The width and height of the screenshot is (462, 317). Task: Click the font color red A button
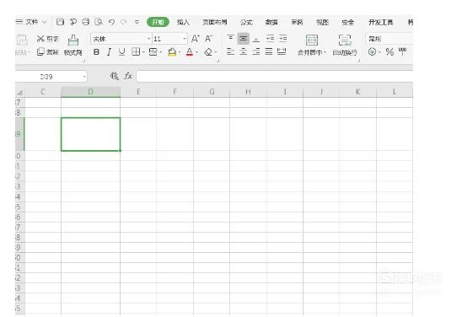(190, 52)
